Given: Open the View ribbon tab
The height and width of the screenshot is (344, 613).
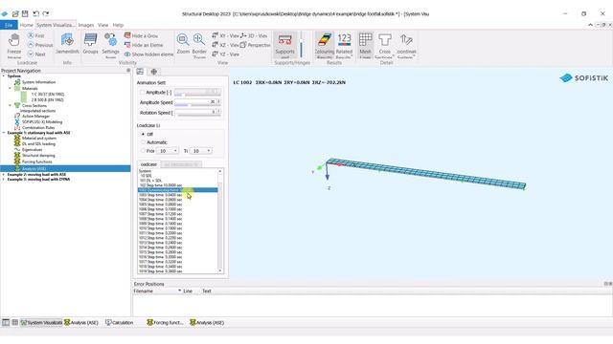Looking at the screenshot, I should (102, 25).
